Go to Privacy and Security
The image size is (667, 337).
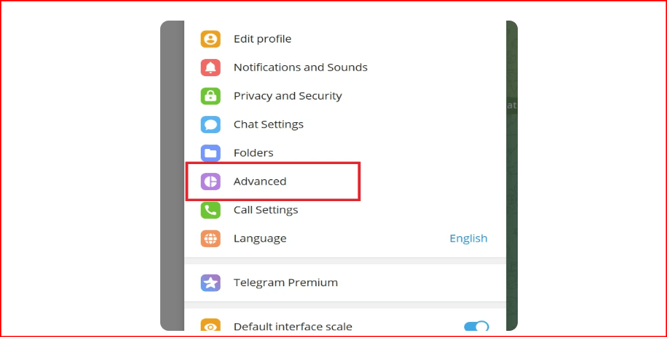pyautogui.click(x=287, y=96)
